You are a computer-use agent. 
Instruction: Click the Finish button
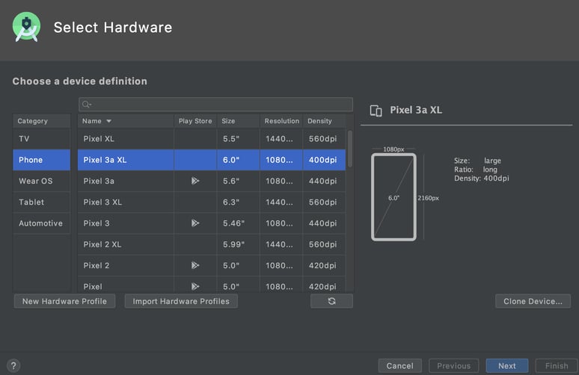(557, 366)
